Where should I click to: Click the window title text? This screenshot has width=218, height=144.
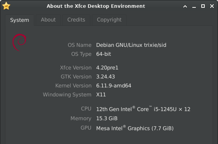pos(96,6)
